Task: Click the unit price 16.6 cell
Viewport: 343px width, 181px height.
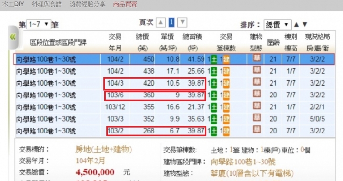Action: [x=172, y=107]
